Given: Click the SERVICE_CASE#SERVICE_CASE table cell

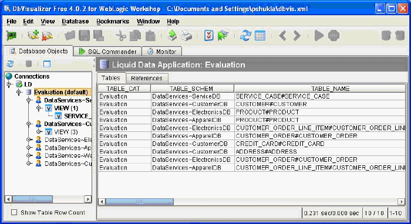Looking at the screenshot, I should (x=320, y=96).
